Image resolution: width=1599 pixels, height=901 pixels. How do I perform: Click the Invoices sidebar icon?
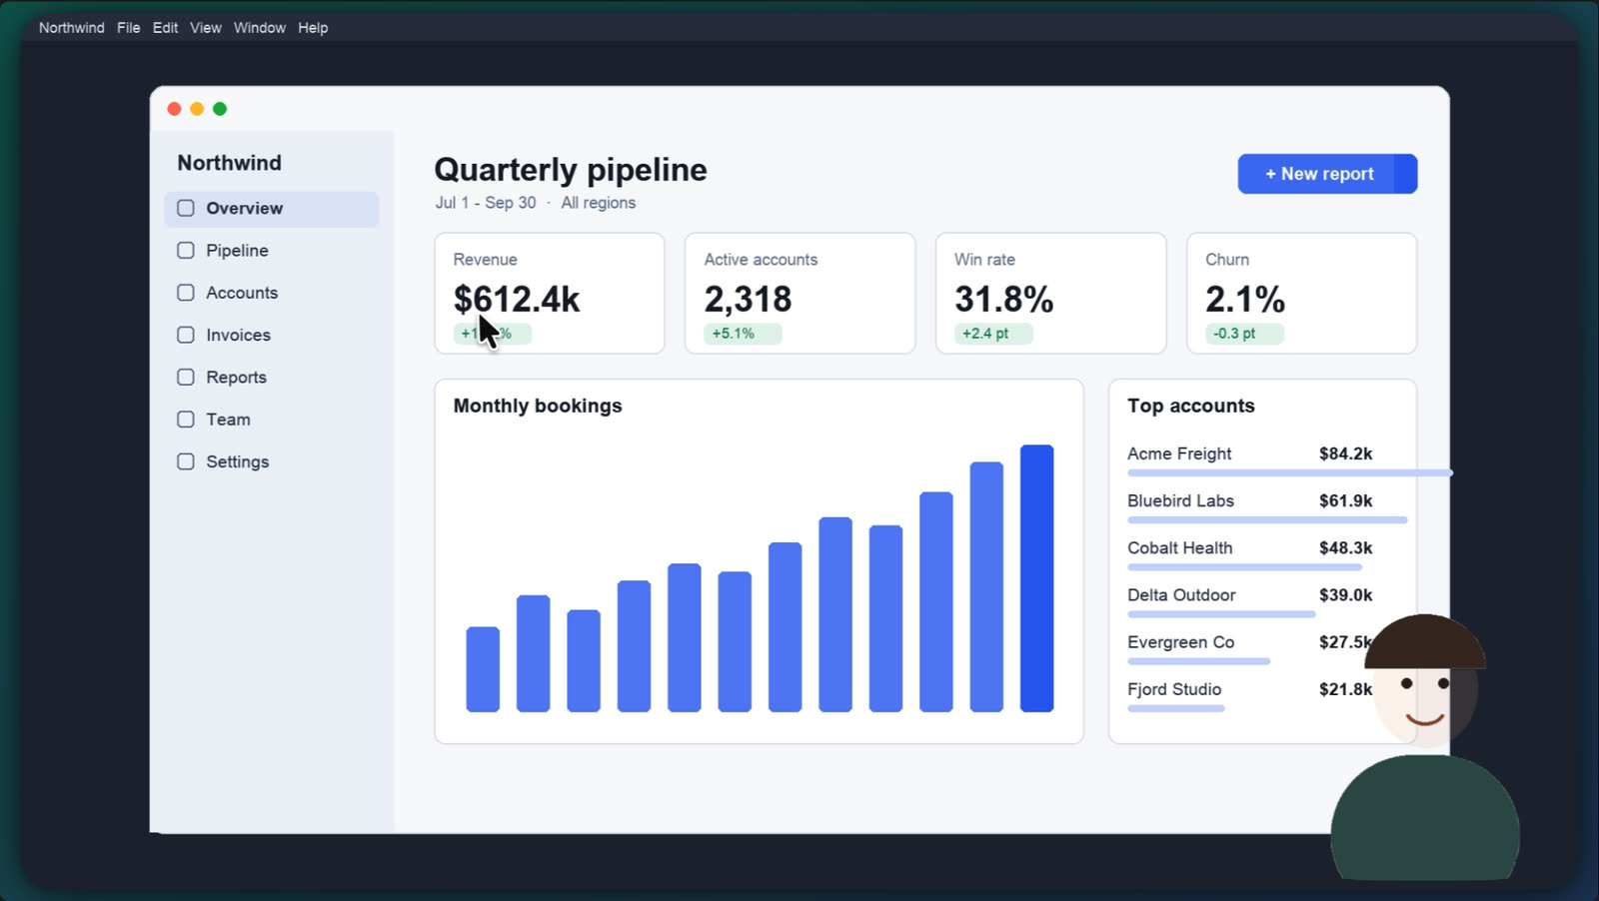tap(186, 335)
